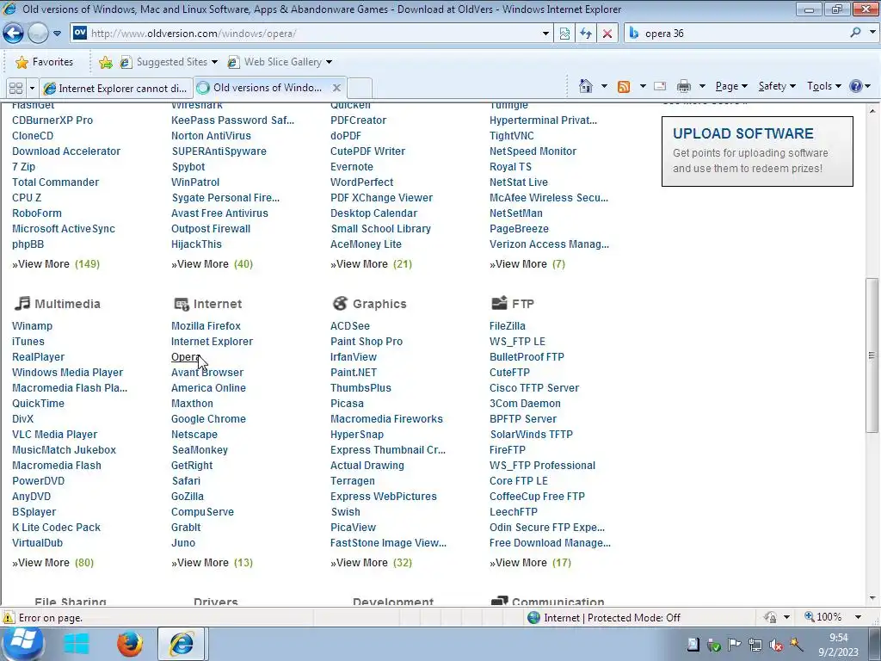
Task: Go to Home page icon
Action: point(585,86)
